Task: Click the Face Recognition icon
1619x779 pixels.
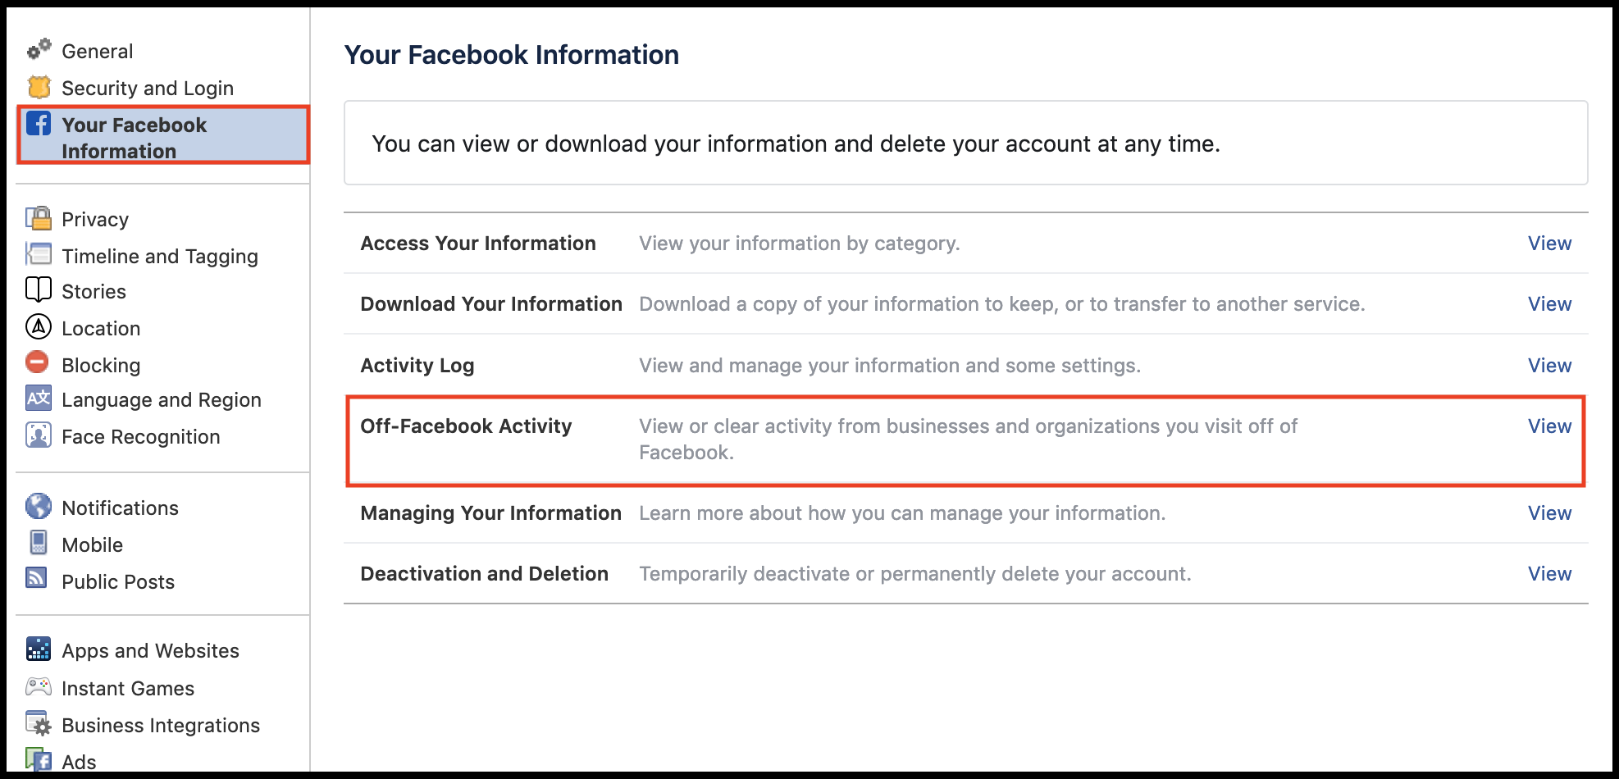Action: (39, 435)
